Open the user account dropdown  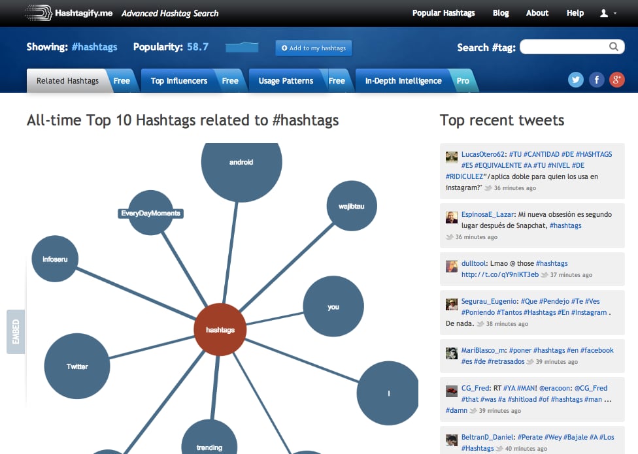(x=608, y=14)
